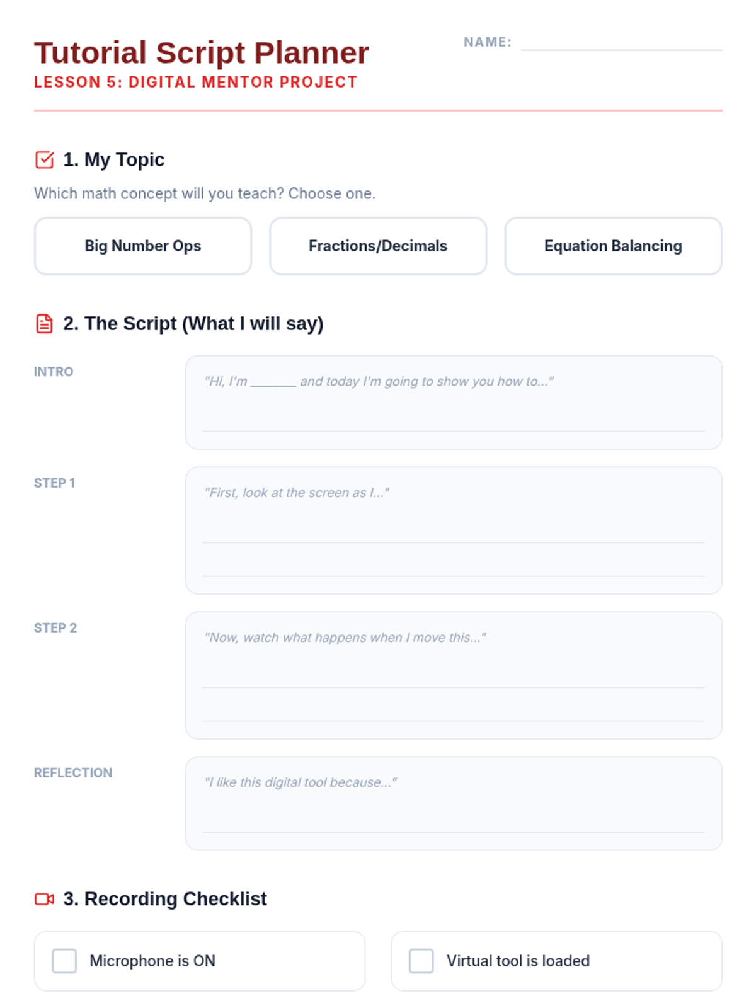
Task: Tick the Virtual tool is loaded checkbox
Action: pos(421,961)
